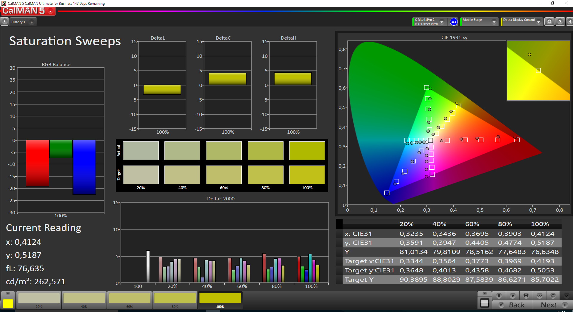Click the Target 80% color patch
This screenshot has height=312, width=573.
pyautogui.click(x=266, y=175)
